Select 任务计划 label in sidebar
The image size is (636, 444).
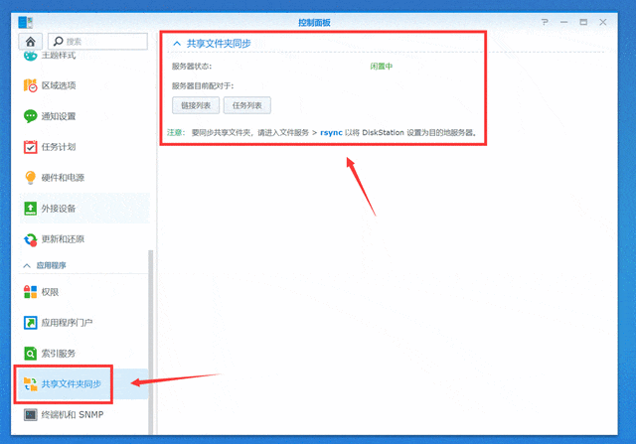click(59, 147)
